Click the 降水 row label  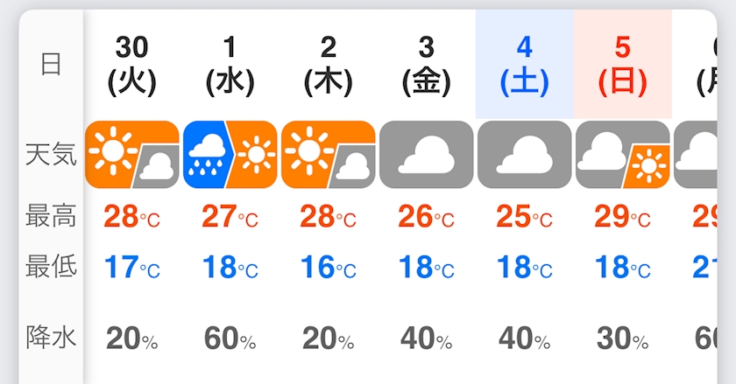(51, 337)
